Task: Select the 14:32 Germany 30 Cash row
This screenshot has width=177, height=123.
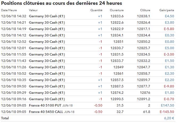Action: click(88, 16)
